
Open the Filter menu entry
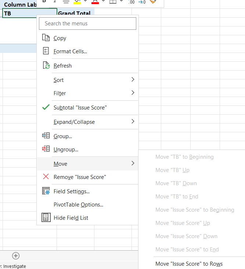point(88,93)
